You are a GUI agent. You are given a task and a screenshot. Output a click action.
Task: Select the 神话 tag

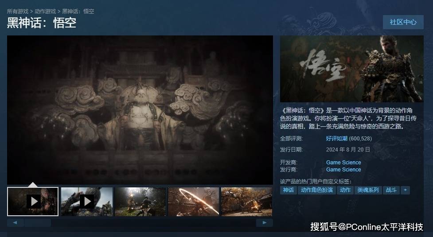[x=289, y=190]
